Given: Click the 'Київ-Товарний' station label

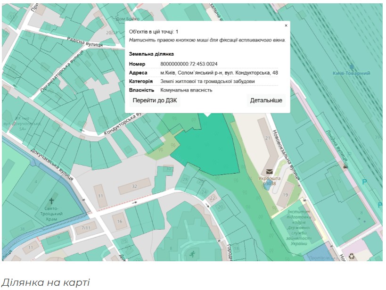Looking at the screenshot, I should (x=351, y=74).
